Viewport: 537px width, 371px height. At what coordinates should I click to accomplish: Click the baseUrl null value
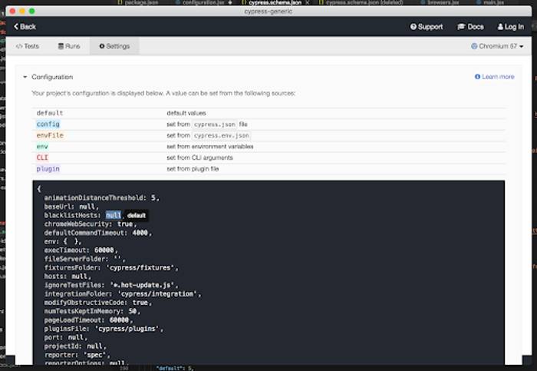[87, 207]
